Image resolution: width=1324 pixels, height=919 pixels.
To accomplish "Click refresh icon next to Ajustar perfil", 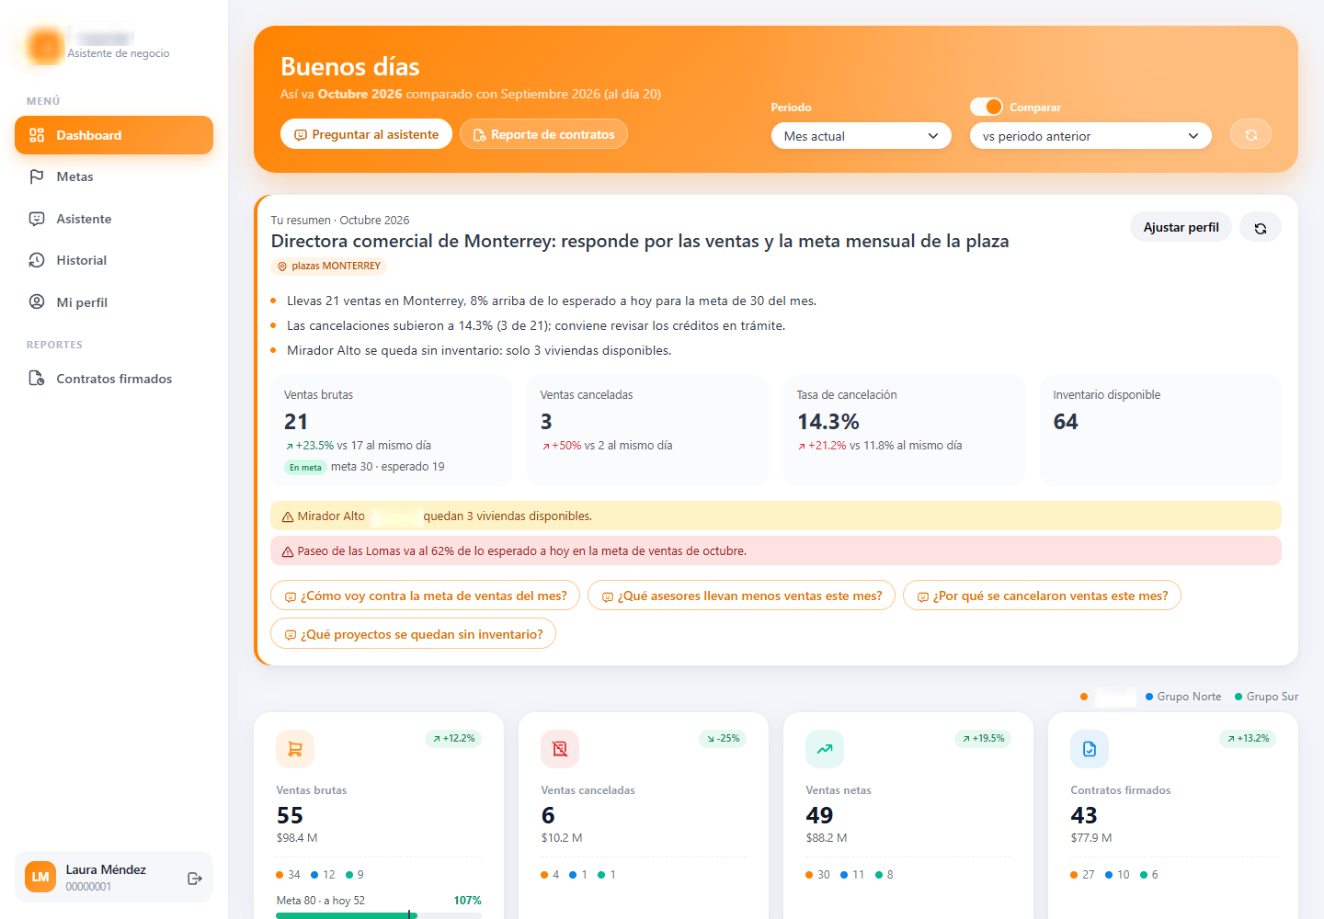I will [1261, 228].
